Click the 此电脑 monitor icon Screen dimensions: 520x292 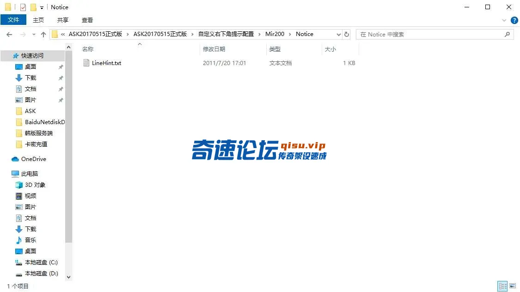coord(15,174)
